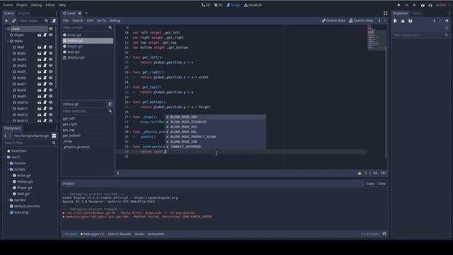The width and height of the screenshot is (453, 255).
Task: Collapse the Scripts folder
Action: tap(8, 169)
